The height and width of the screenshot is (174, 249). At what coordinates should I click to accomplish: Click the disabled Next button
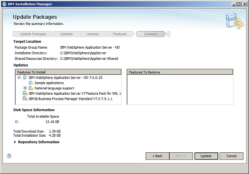(x=181, y=156)
